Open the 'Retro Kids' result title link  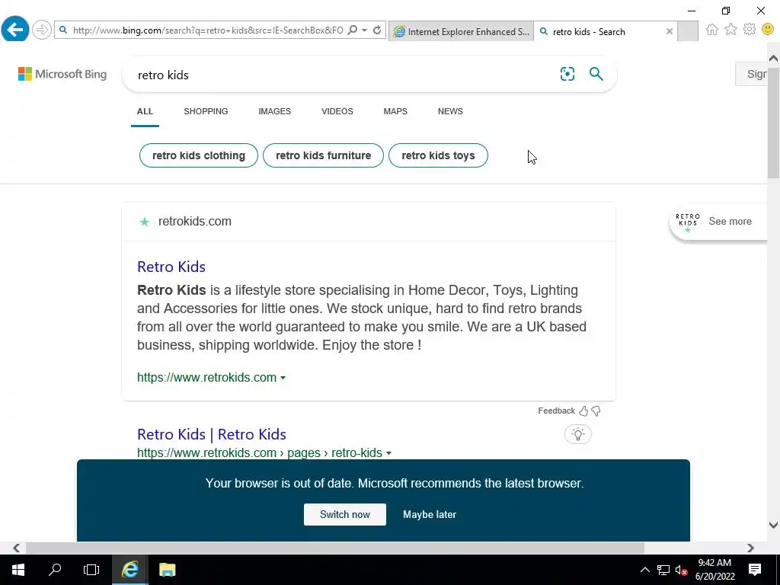coord(171,267)
